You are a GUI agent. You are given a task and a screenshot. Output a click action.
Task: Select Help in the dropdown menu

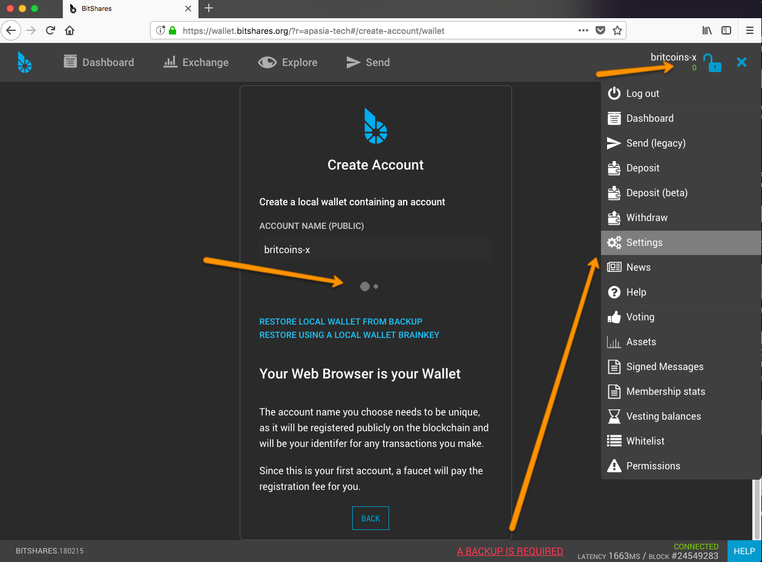point(681,292)
